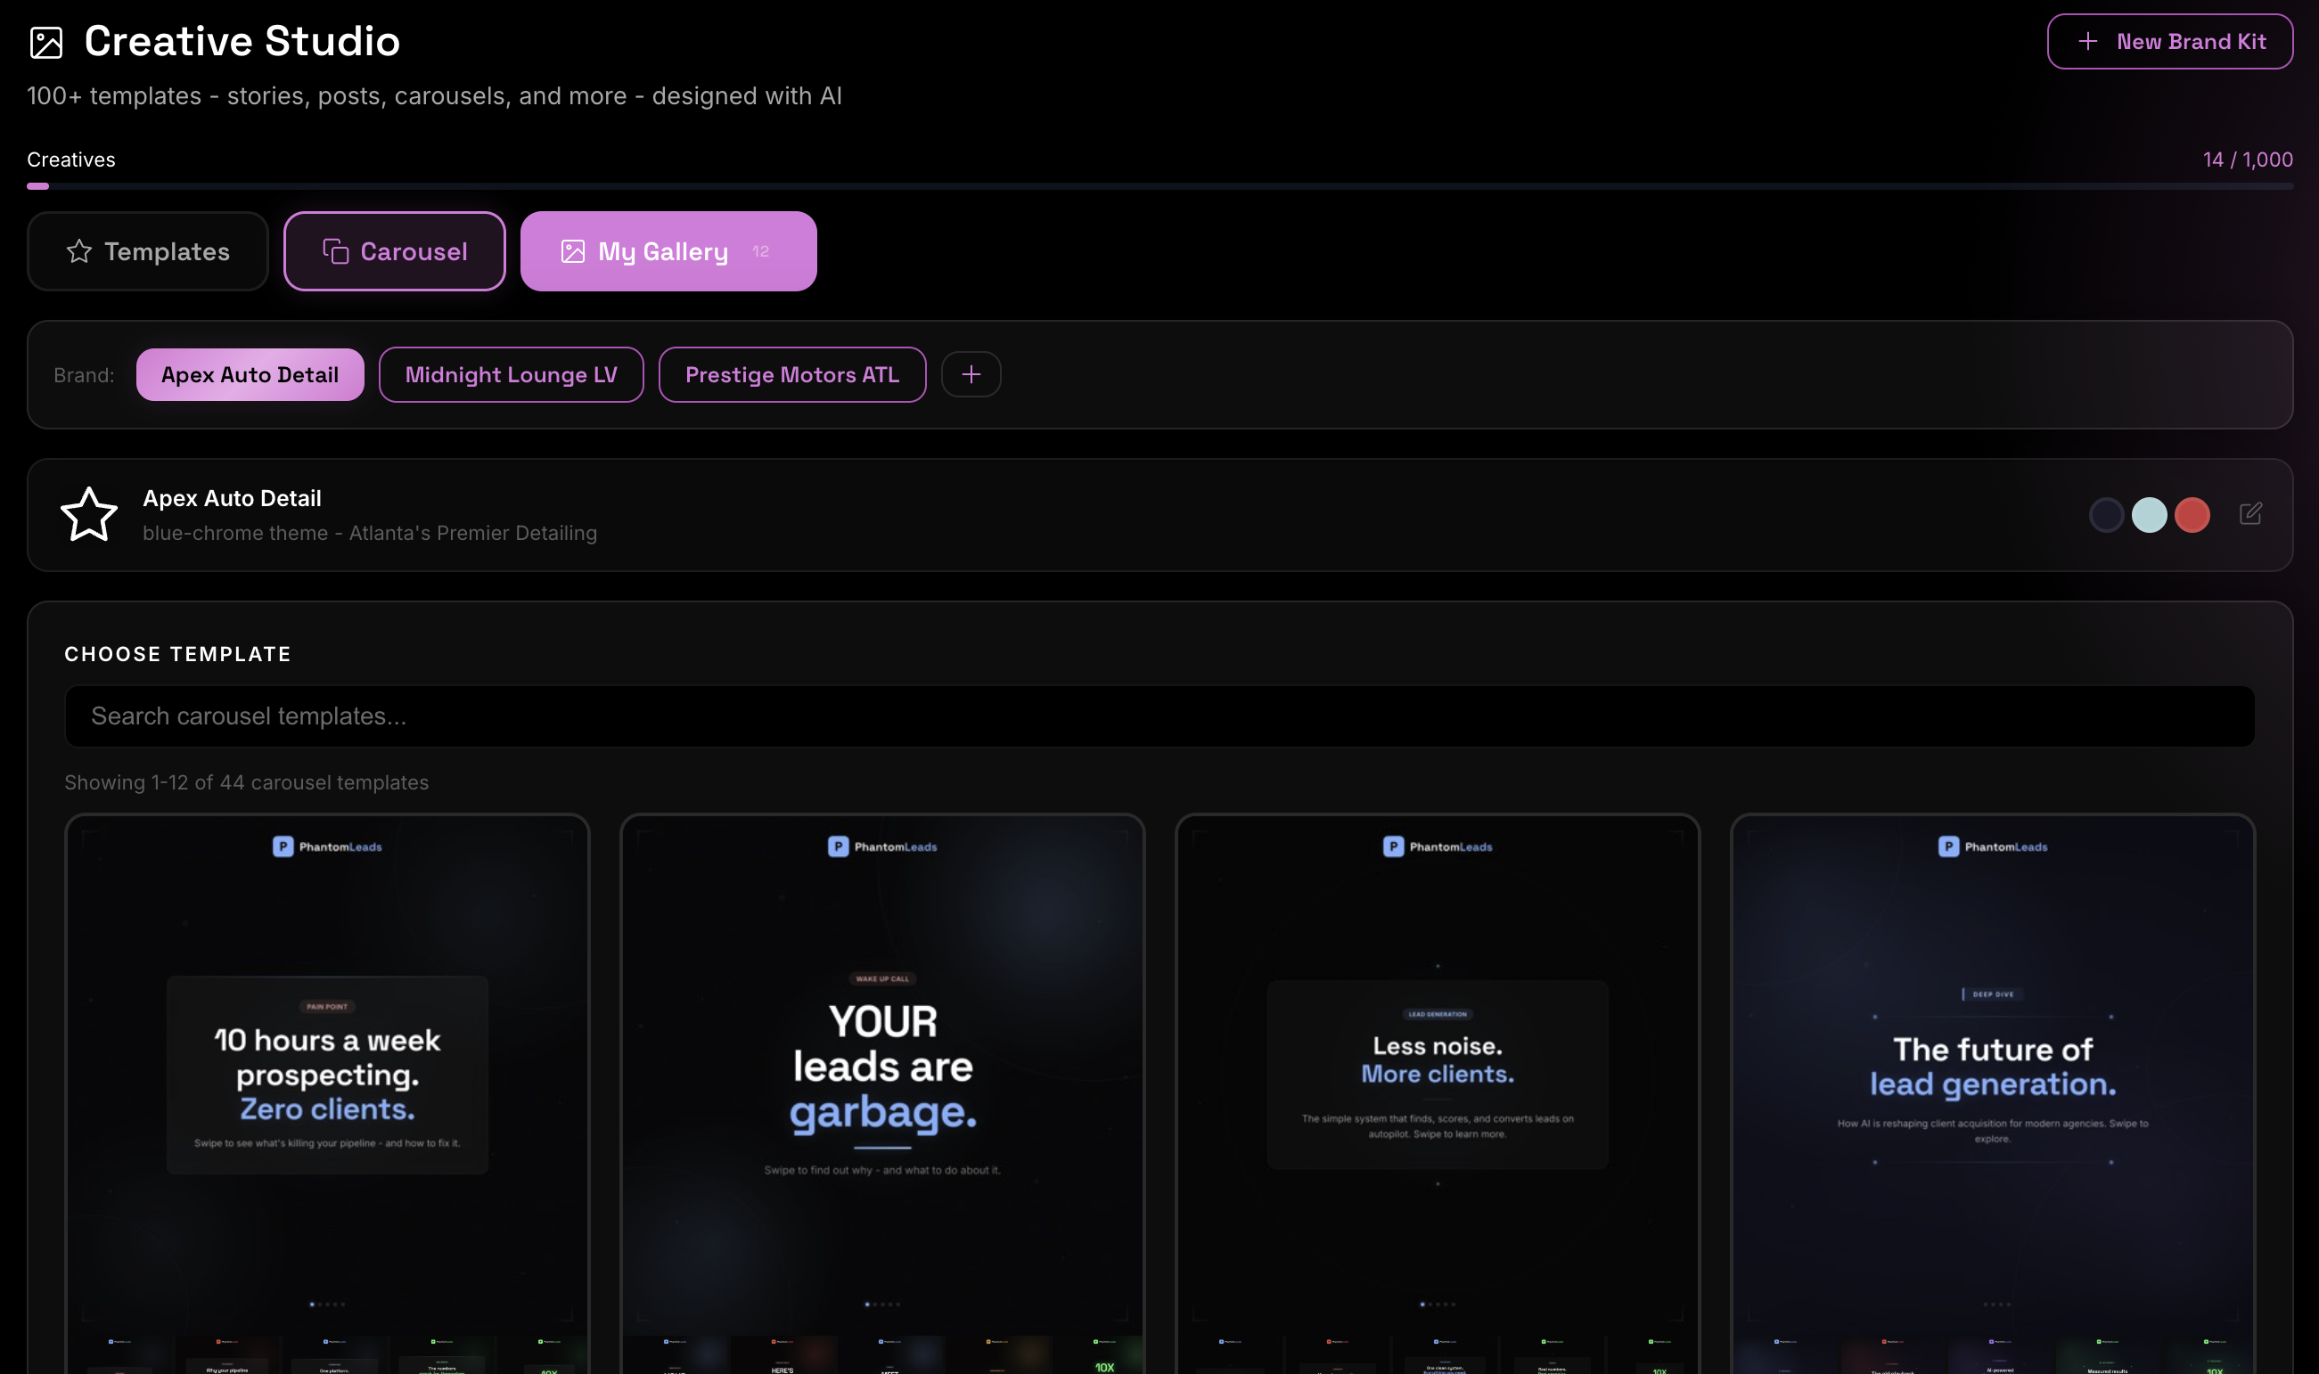
Task: Toggle the Midnight Lounge LV brand chip
Action: [512, 374]
